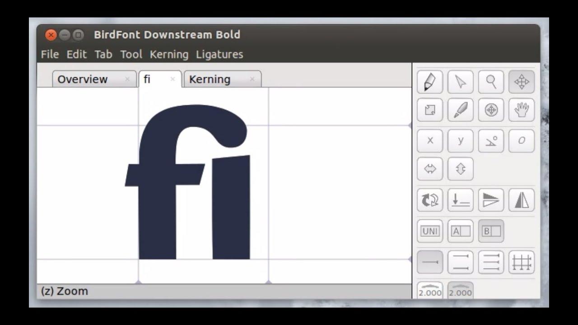
Task: Select the freehand brush tool
Action: [461, 110]
